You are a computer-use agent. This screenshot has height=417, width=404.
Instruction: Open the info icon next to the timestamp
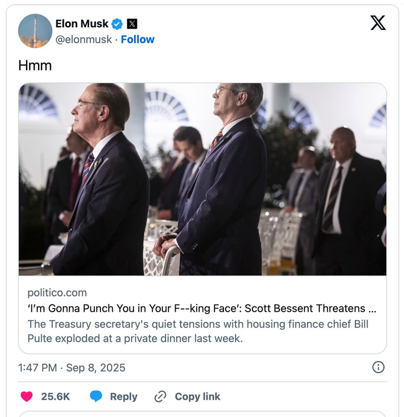tap(378, 367)
